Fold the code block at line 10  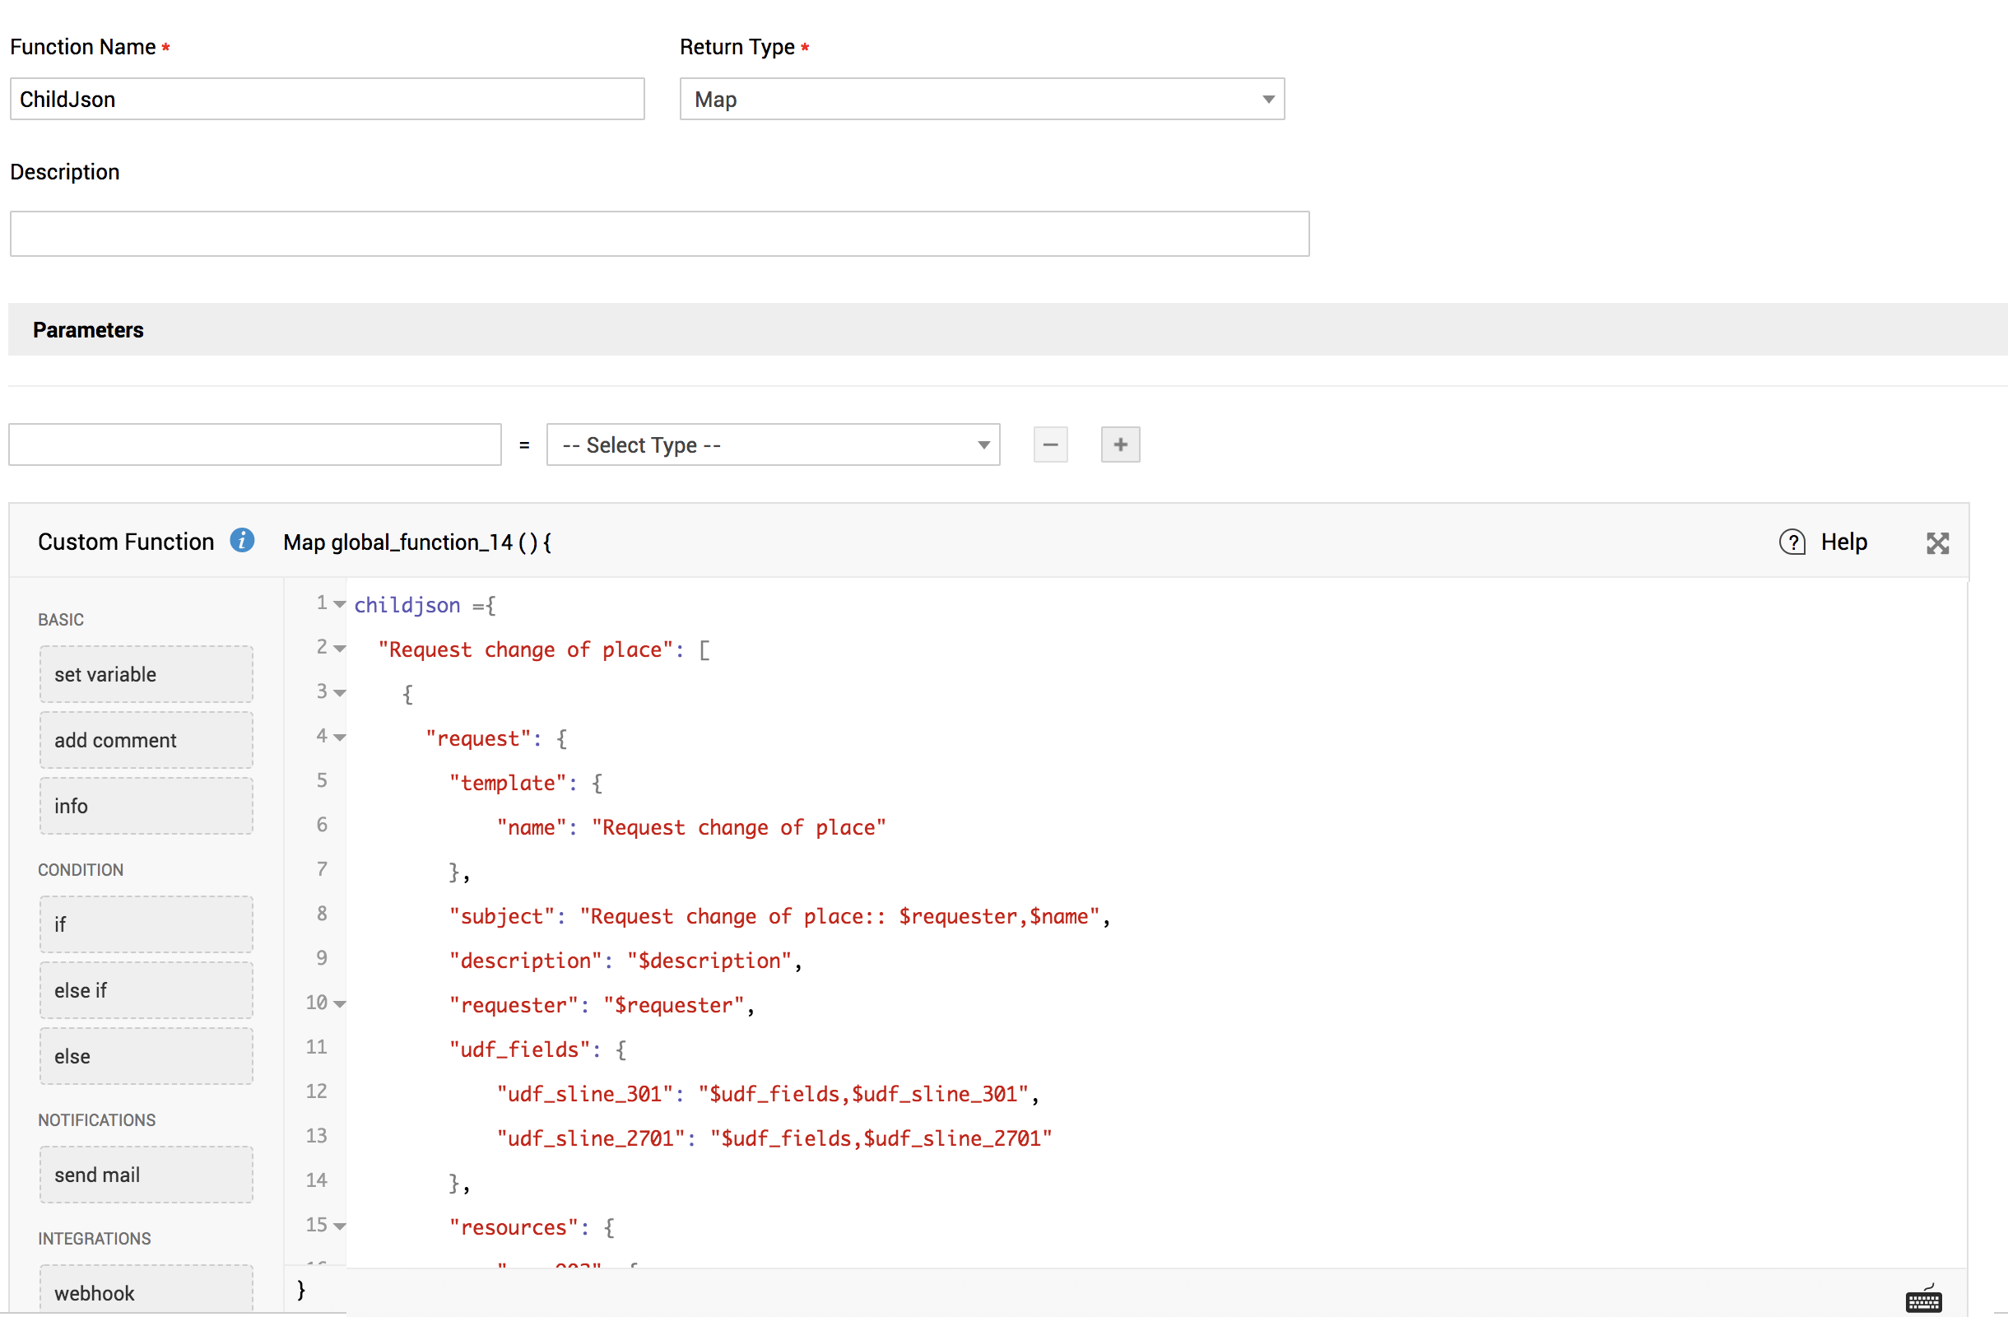pyautogui.click(x=340, y=1004)
